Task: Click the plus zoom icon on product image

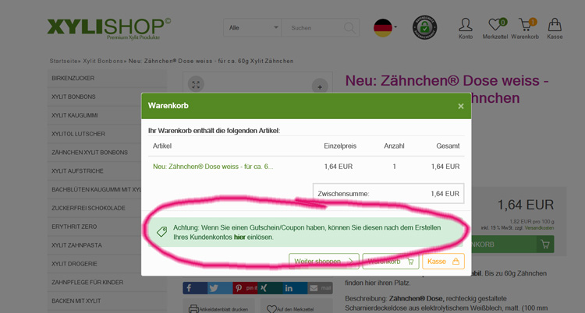Action: pos(320,87)
